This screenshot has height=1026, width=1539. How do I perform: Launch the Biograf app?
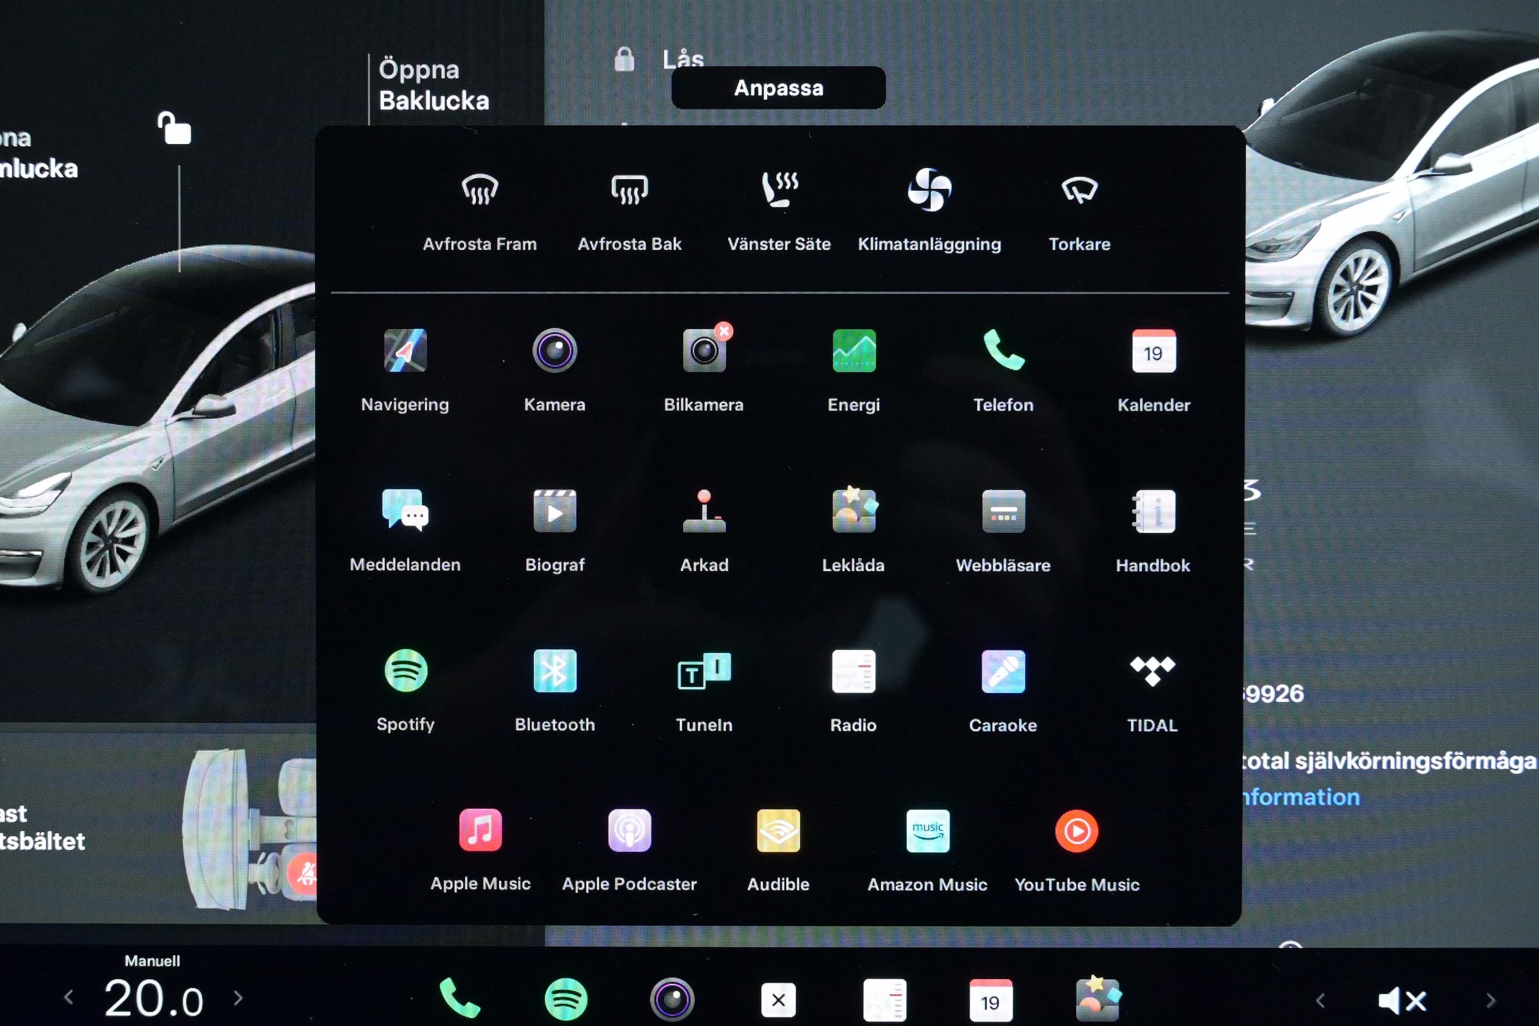click(x=554, y=531)
